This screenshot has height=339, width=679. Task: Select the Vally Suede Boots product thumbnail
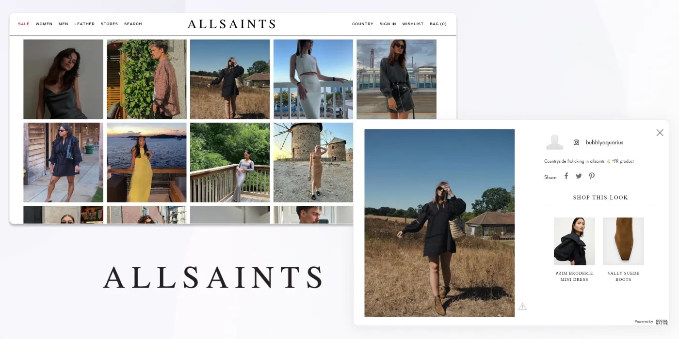[623, 241]
